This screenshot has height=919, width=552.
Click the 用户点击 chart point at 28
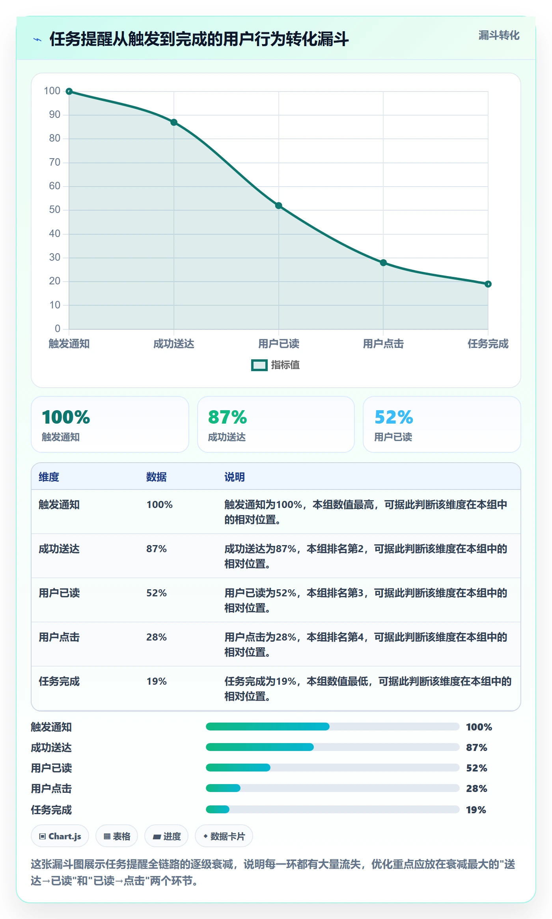tap(383, 263)
